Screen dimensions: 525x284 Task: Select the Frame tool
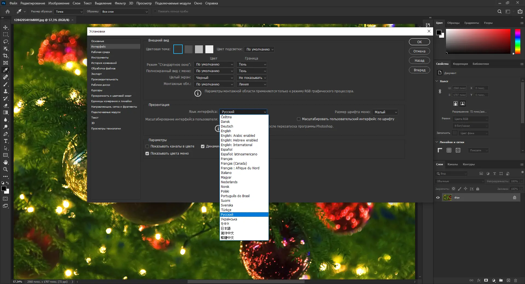click(x=5, y=63)
